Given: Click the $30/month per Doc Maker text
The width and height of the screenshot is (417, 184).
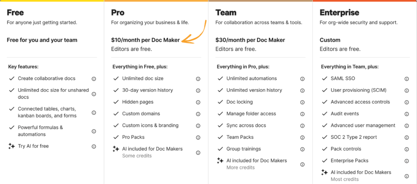Looking at the screenshot, I should click(x=250, y=40).
